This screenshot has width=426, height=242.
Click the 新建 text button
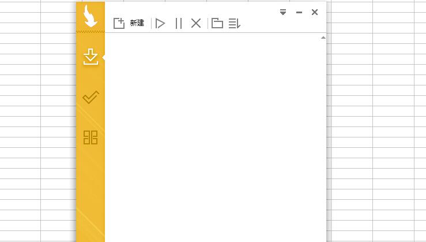pos(137,23)
